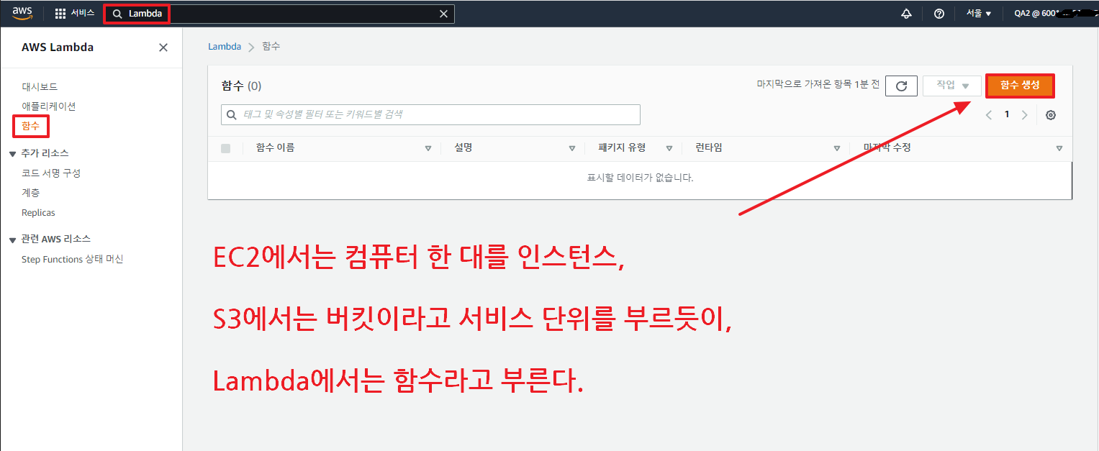The image size is (1099, 451).
Task: Click the 패키지 유형 column header text
Action: [x=622, y=147]
